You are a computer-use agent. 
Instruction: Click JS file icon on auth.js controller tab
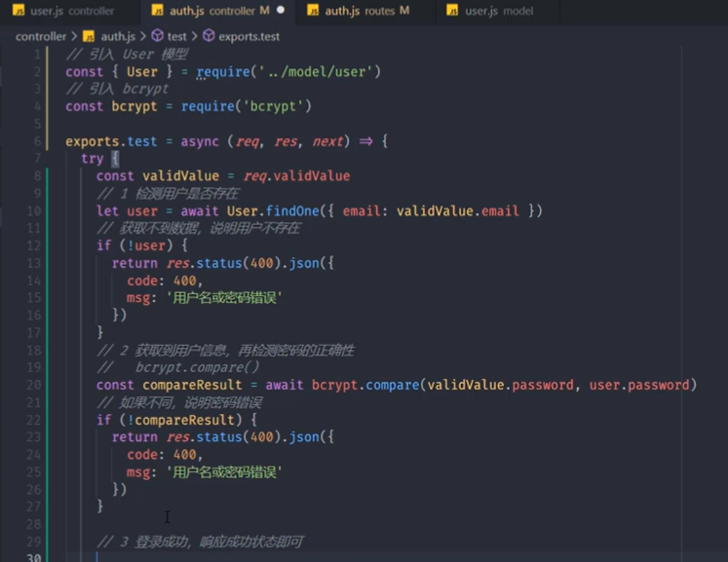158,10
